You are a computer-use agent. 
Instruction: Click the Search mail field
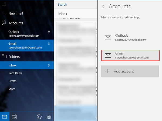point(75,5)
